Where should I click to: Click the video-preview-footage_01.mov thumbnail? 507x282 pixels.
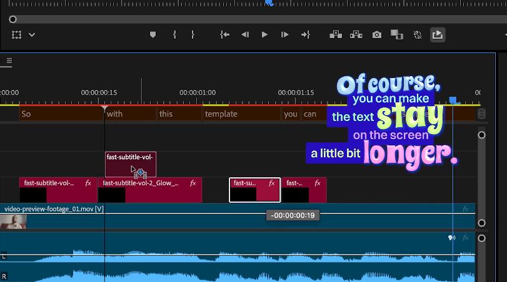[13, 221]
